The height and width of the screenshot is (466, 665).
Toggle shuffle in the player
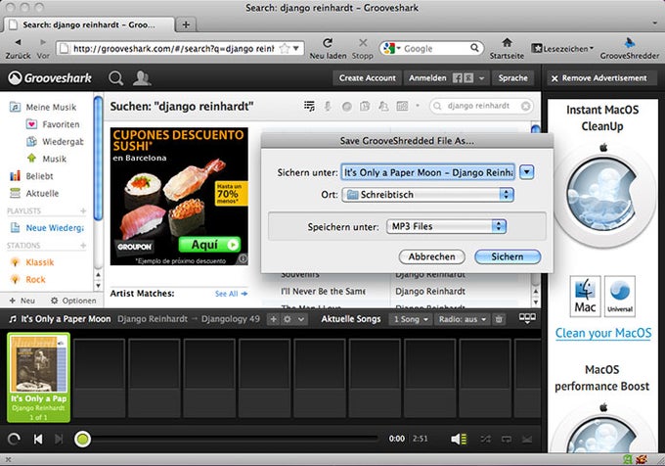486,439
